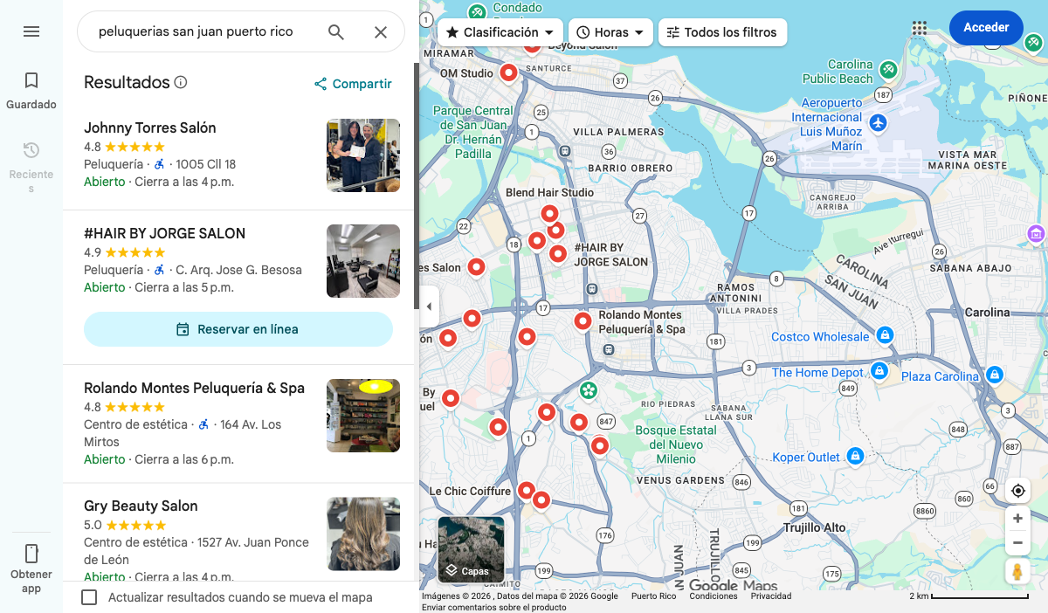Viewport: 1048px width, 613px height.
Task: Open Privacidad link
Action: click(771, 596)
